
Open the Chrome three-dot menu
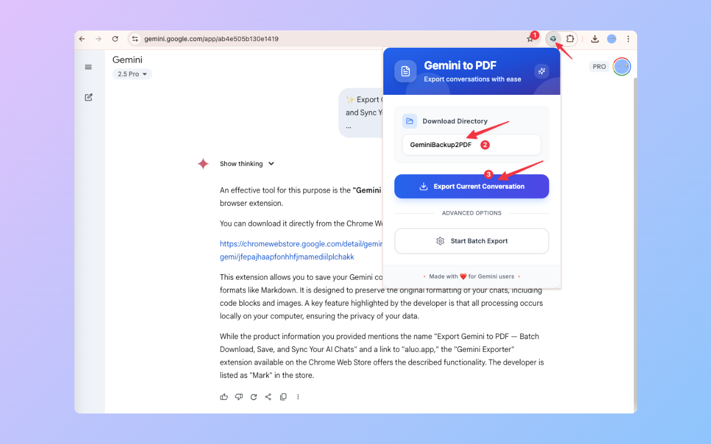pos(628,39)
